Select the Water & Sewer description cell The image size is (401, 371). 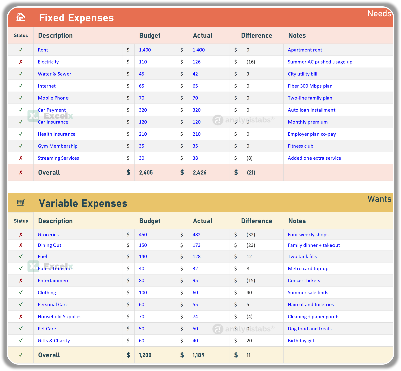[78, 74]
